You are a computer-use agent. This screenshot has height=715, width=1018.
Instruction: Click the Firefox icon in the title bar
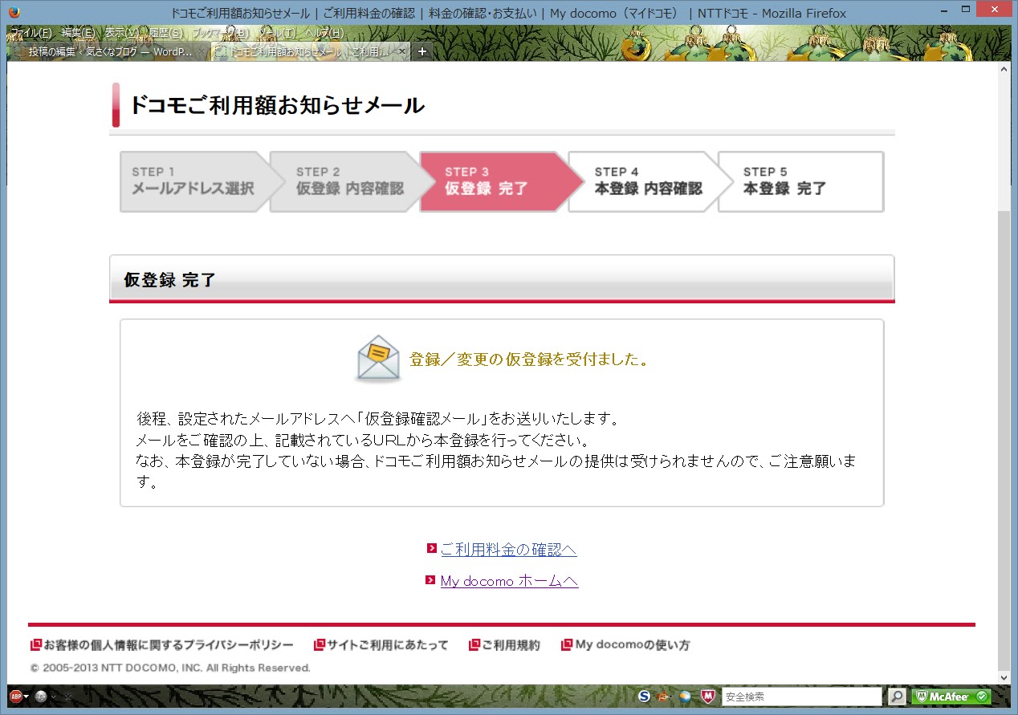pos(13,12)
